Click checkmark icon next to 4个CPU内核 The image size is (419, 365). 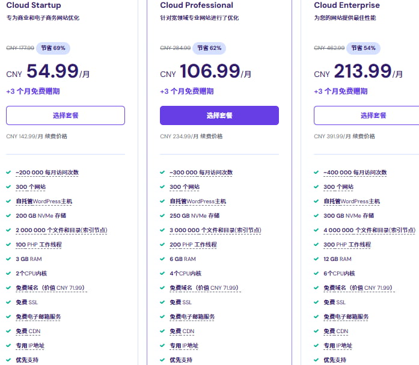click(162, 274)
